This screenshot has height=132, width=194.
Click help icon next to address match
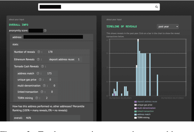[x=38, y=73]
